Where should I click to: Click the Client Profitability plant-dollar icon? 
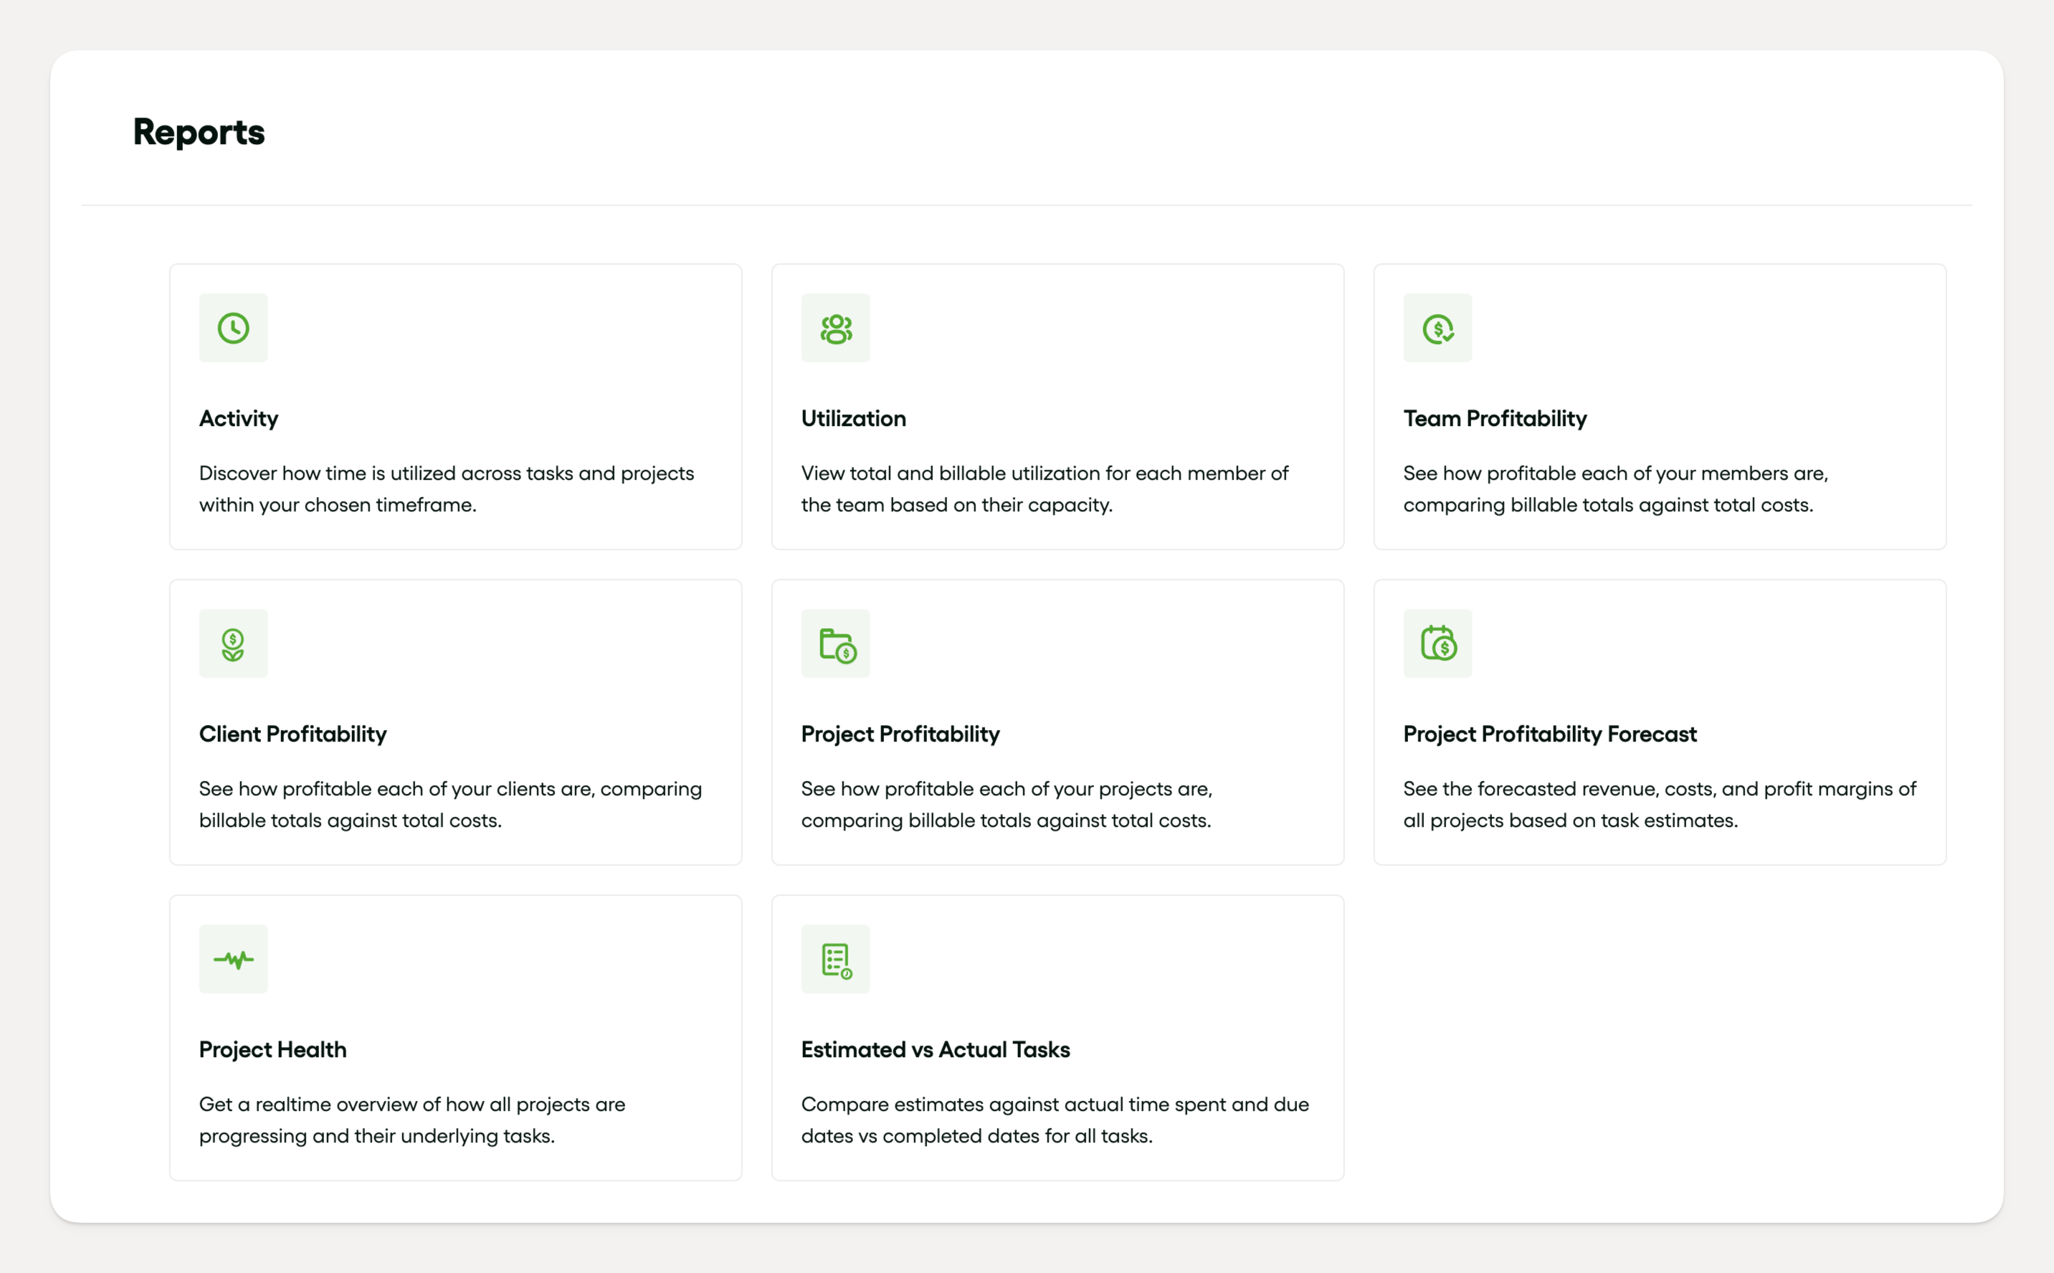233,643
